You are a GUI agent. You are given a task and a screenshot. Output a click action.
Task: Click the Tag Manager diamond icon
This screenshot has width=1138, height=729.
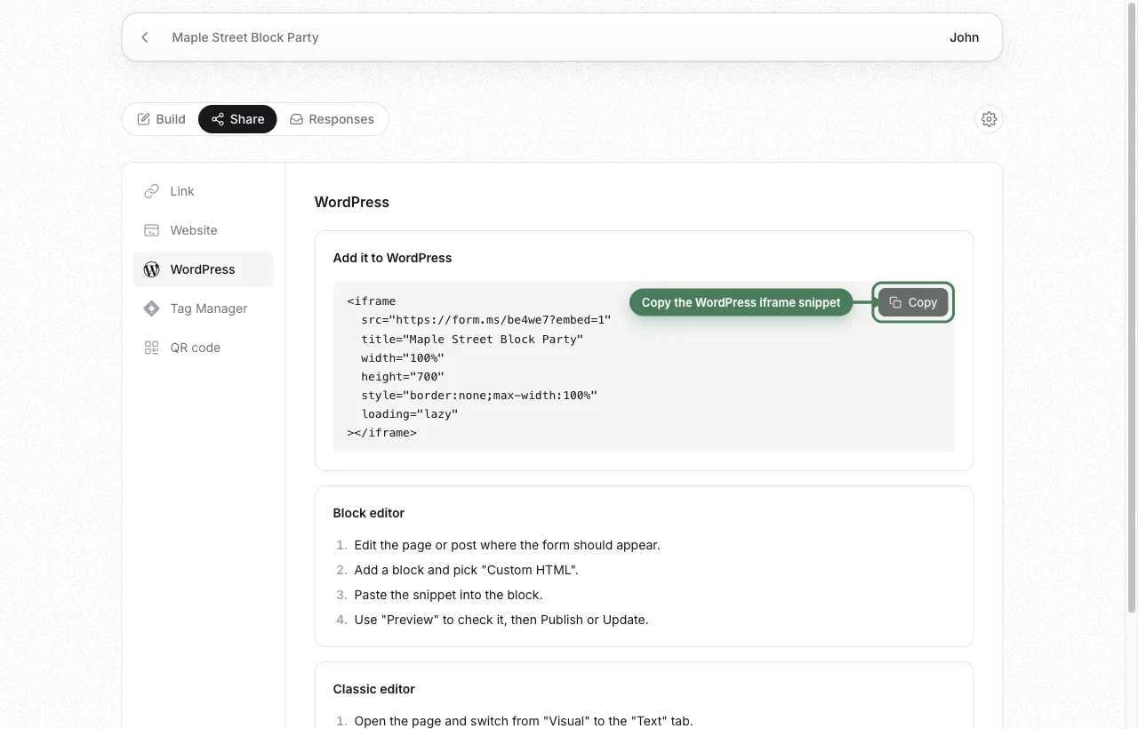tap(152, 308)
